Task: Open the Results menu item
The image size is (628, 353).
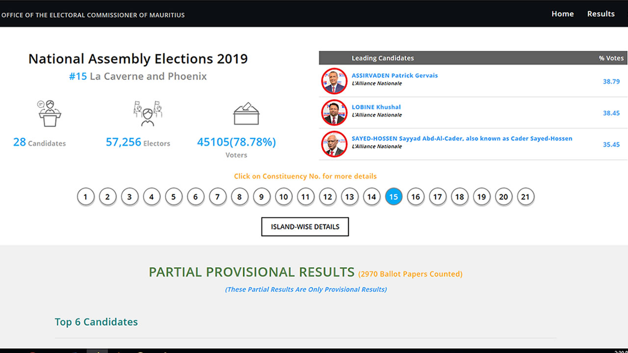Action: [601, 14]
